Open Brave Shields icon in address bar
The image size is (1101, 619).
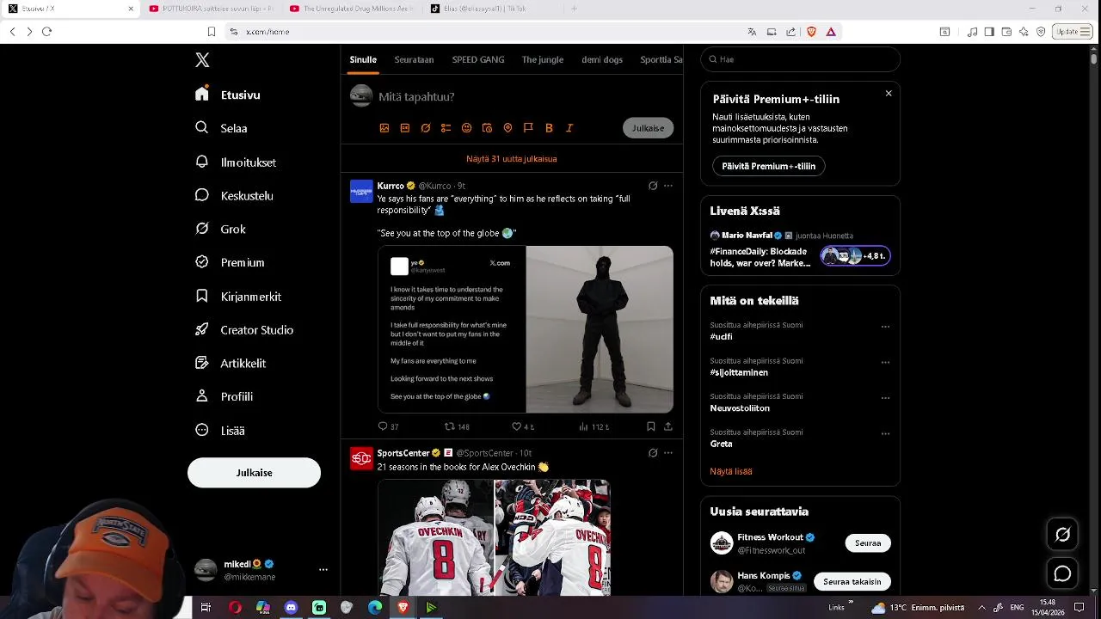click(811, 32)
